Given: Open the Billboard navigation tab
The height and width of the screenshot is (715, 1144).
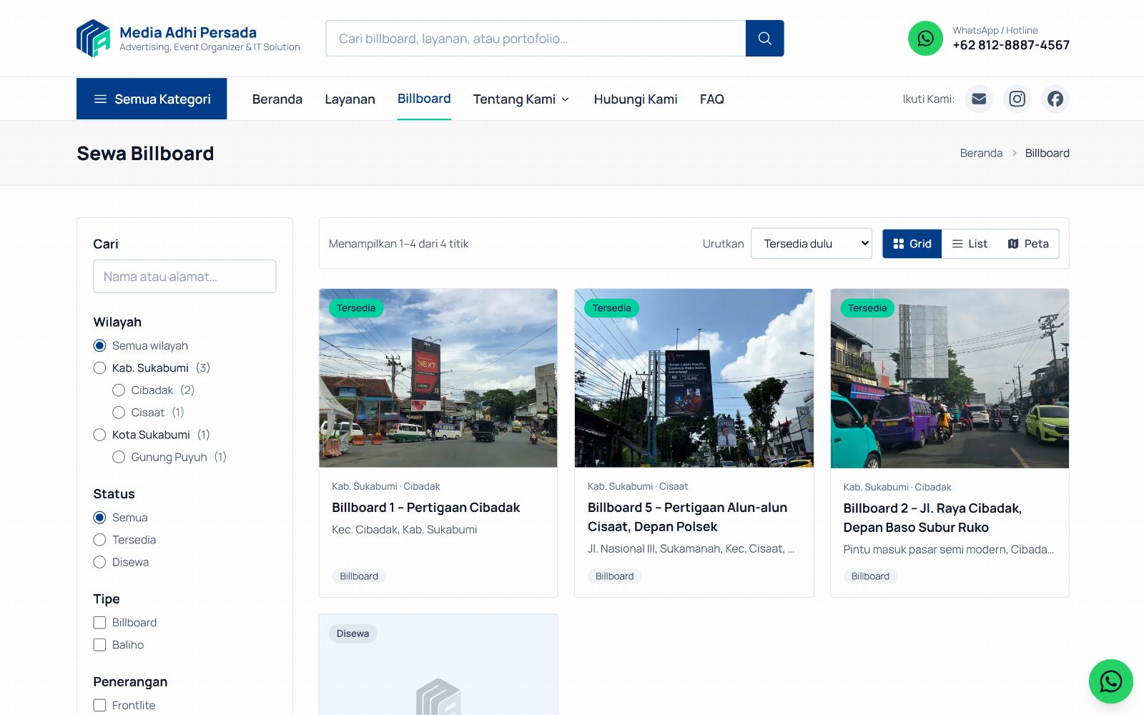Looking at the screenshot, I should [424, 99].
